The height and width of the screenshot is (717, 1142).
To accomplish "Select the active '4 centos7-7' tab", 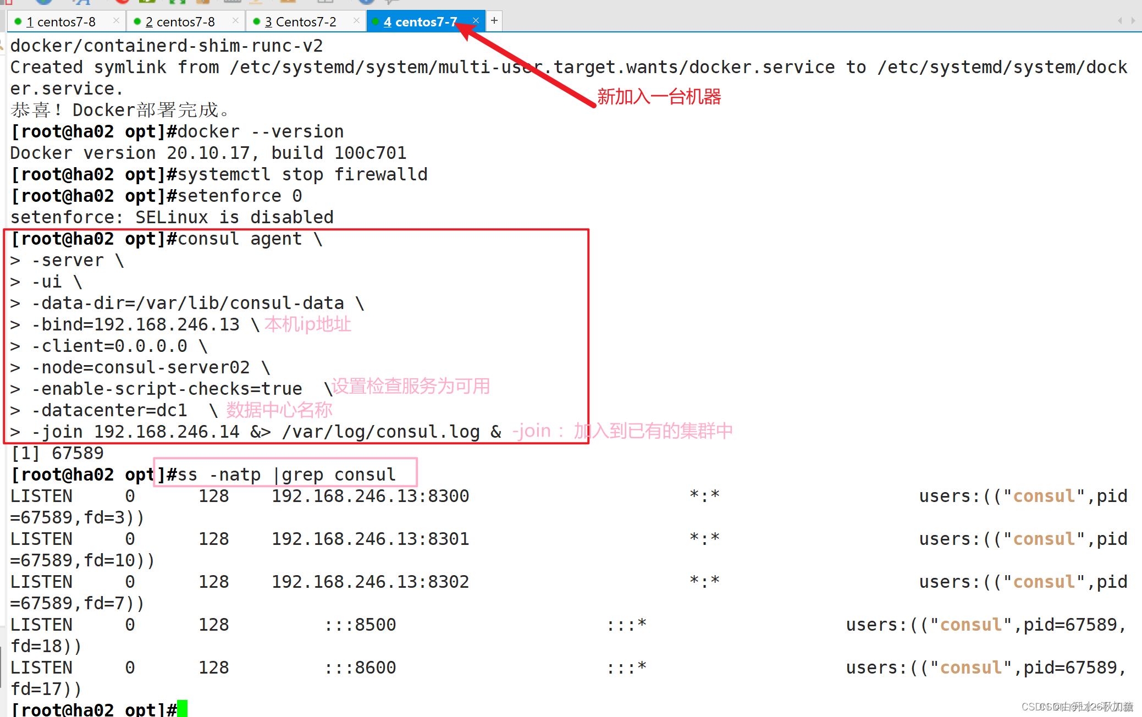I will click(x=420, y=21).
